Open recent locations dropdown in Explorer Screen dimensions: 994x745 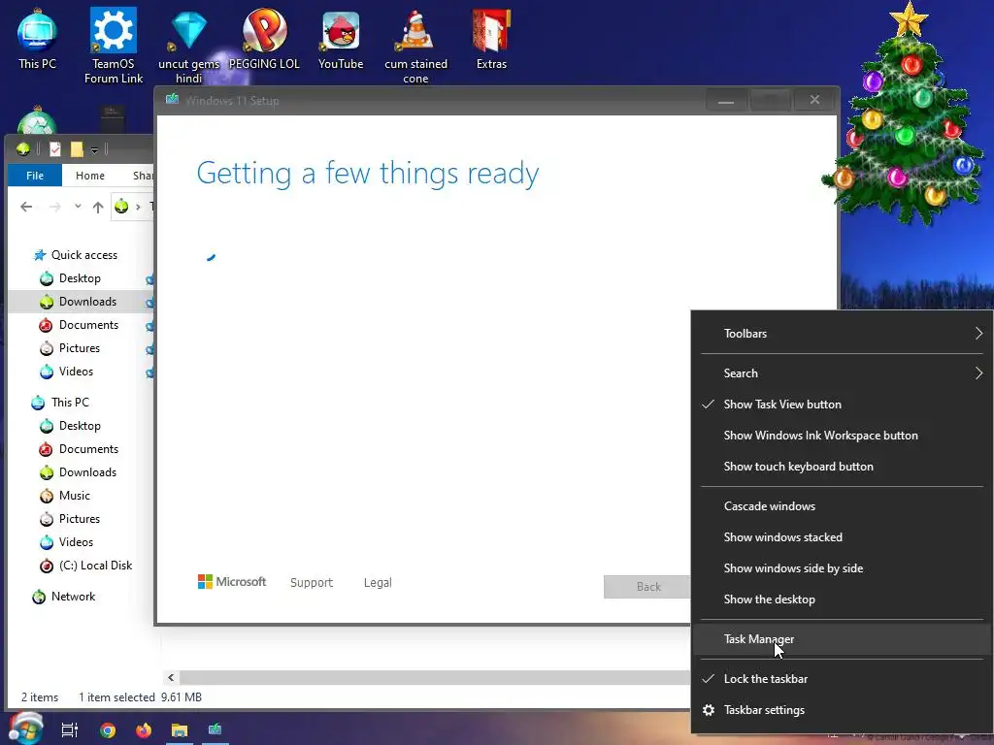[x=78, y=206]
